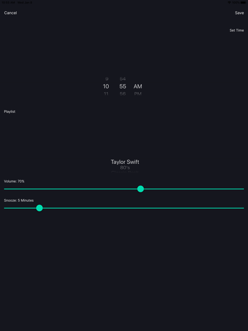Select hour 9 in time picker

107,79
